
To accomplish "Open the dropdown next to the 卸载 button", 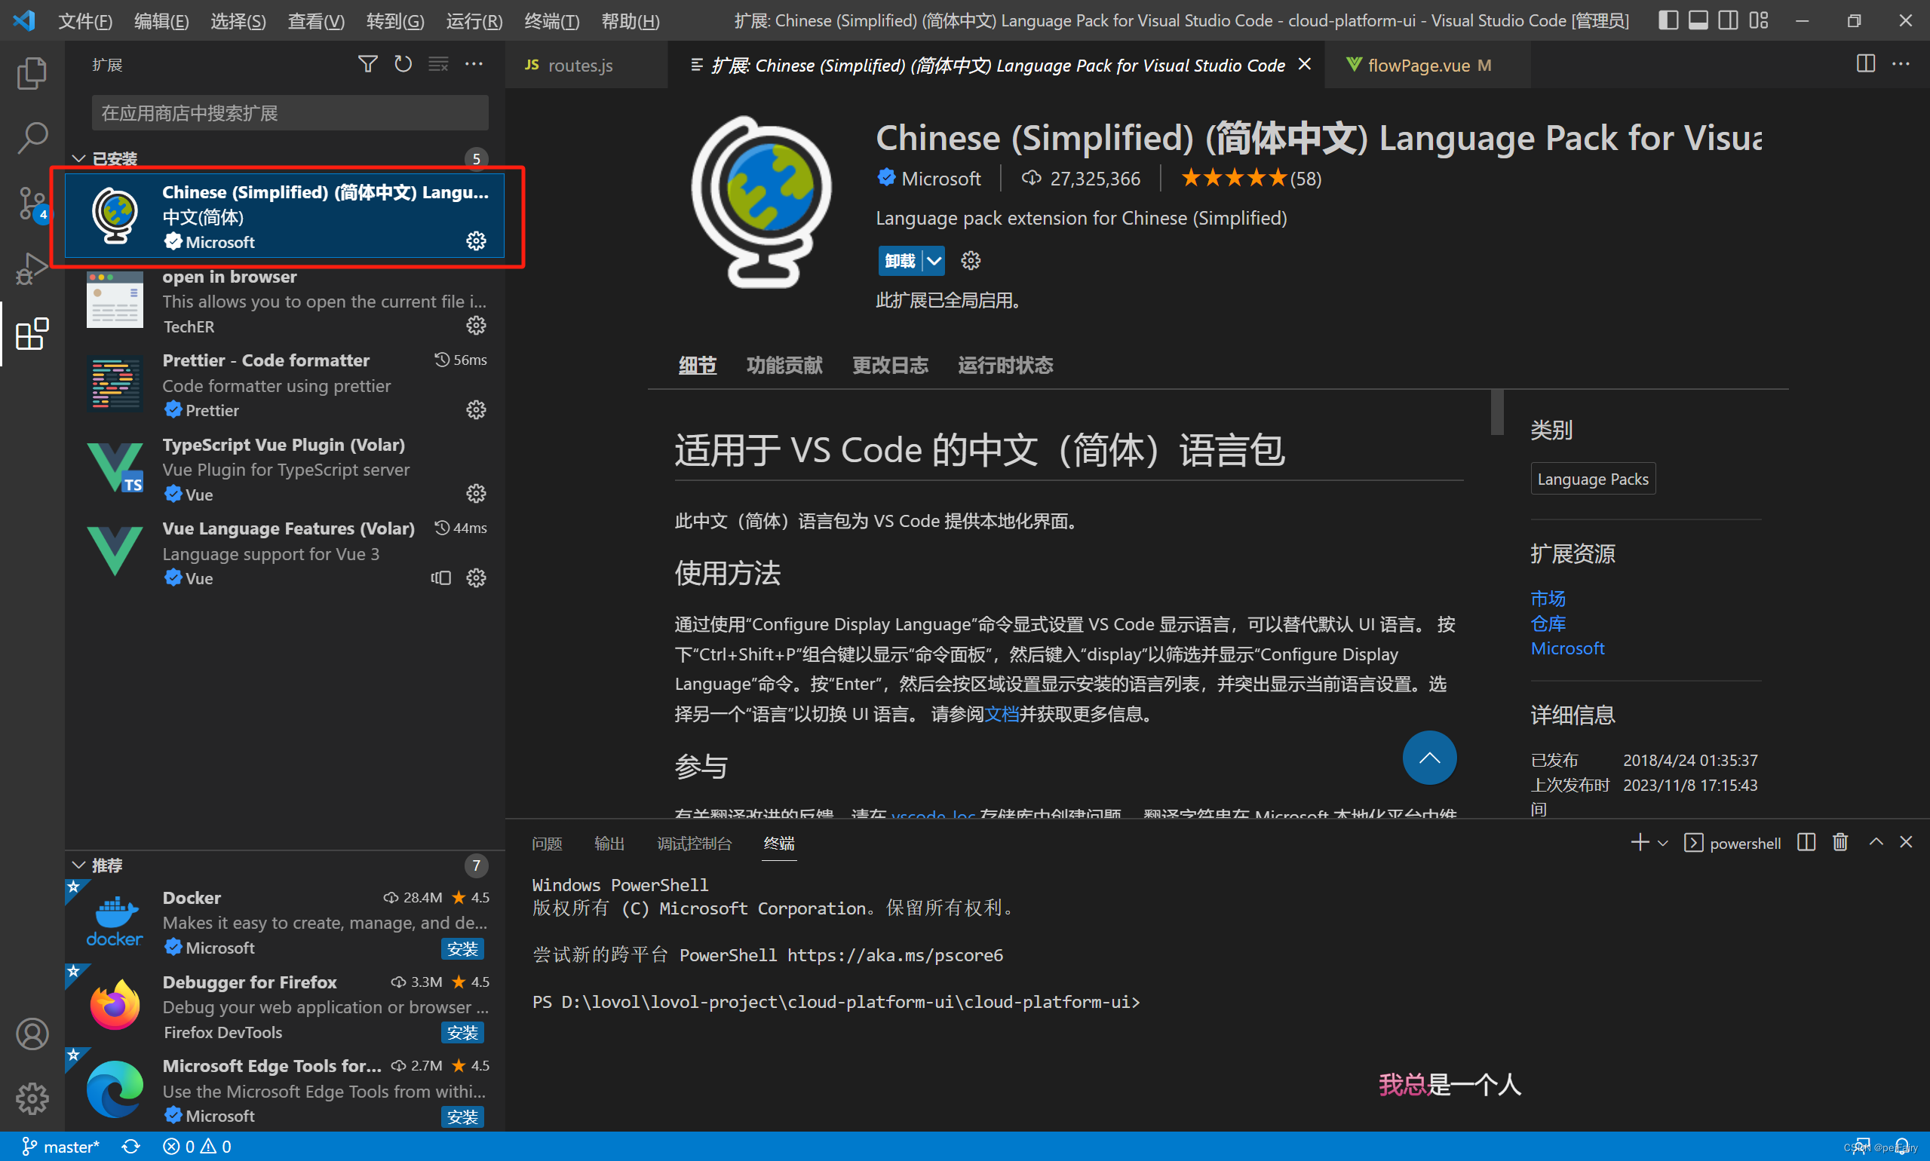I will click(933, 260).
